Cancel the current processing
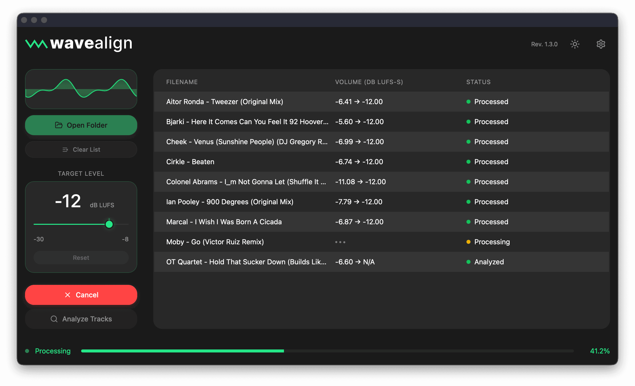The image size is (635, 386). (x=81, y=295)
